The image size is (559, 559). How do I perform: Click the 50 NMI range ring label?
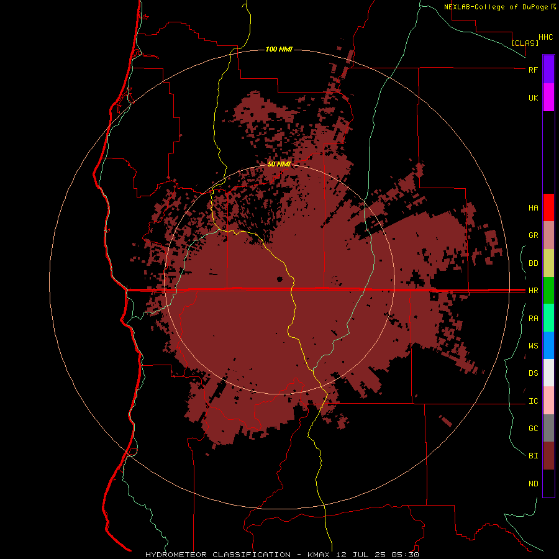279,164
